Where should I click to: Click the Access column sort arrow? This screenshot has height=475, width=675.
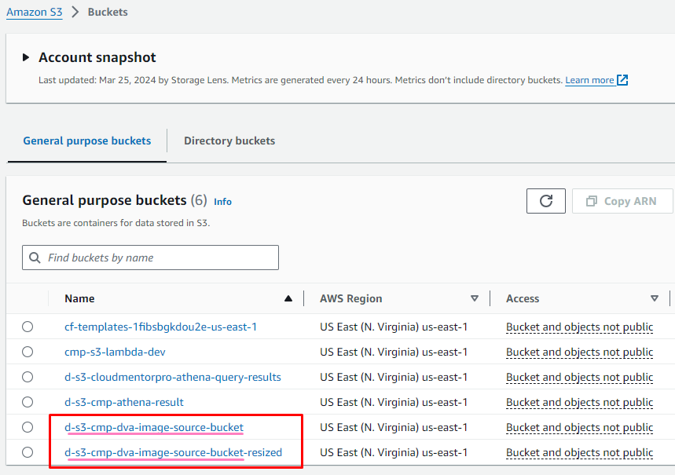click(x=655, y=298)
